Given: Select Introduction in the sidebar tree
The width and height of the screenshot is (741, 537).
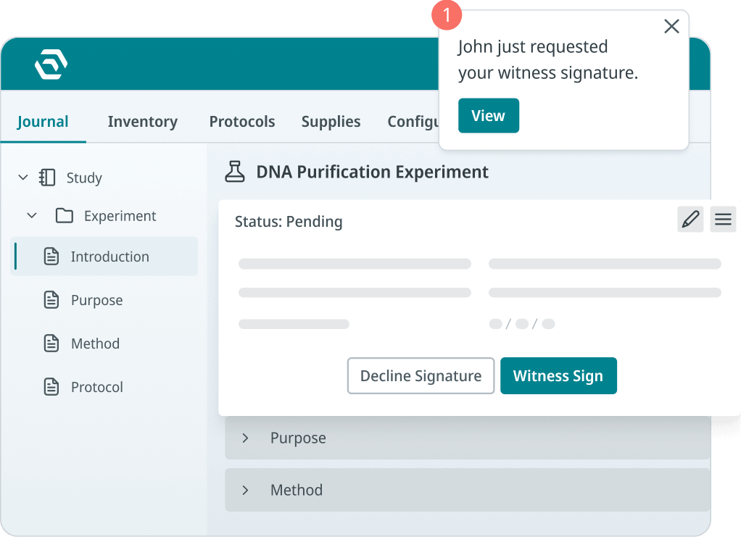Looking at the screenshot, I should pyautogui.click(x=104, y=256).
